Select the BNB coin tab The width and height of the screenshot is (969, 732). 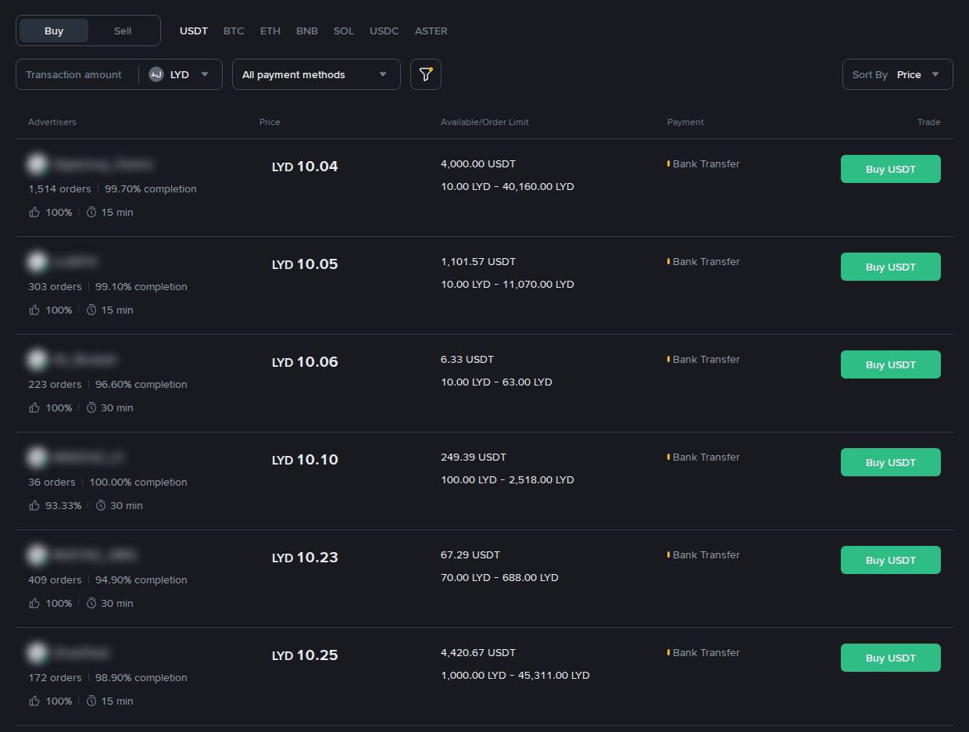pos(307,30)
